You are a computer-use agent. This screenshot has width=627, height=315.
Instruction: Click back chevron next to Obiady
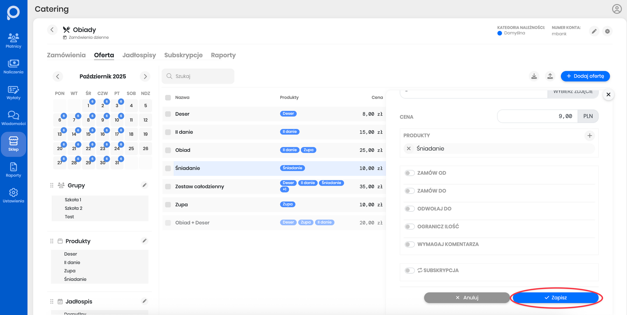[52, 30]
